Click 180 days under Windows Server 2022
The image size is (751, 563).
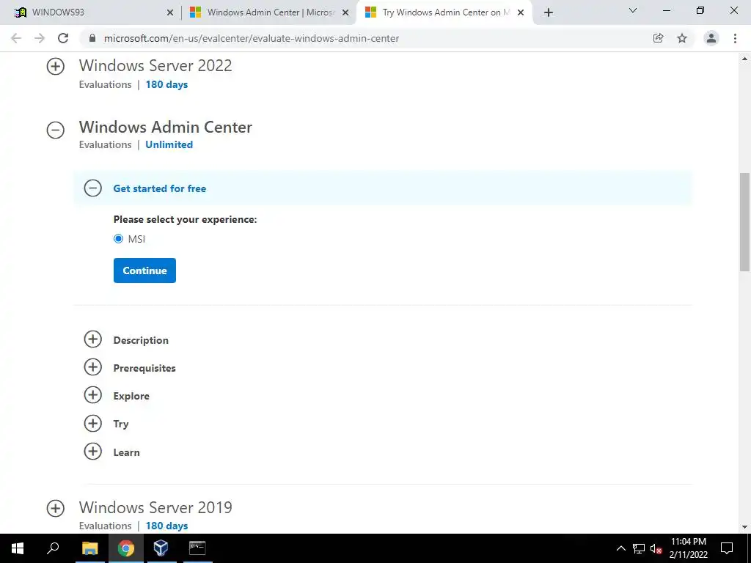click(166, 84)
